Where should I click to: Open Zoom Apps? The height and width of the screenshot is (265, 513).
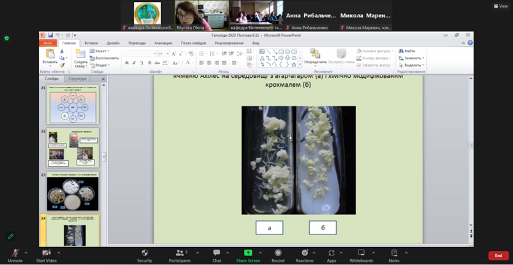pyautogui.click(x=332, y=255)
